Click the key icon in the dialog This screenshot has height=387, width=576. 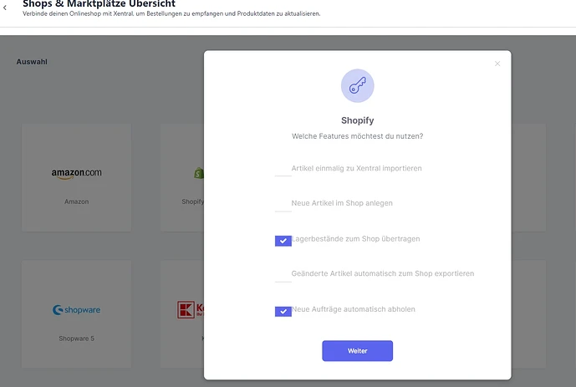(x=358, y=85)
